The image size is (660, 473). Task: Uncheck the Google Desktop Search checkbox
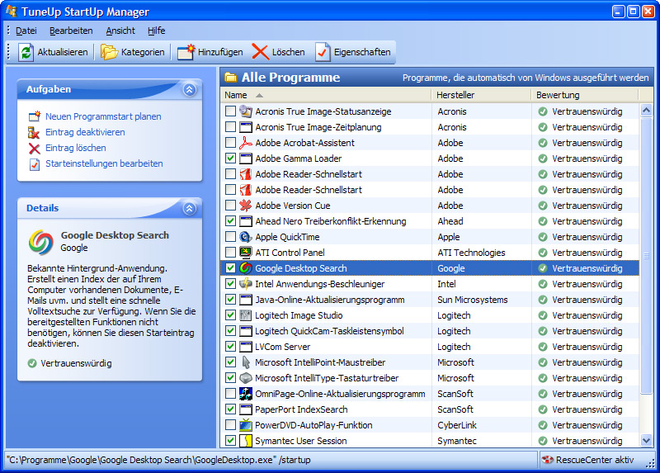pyautogui.click(x=230, y=268)
